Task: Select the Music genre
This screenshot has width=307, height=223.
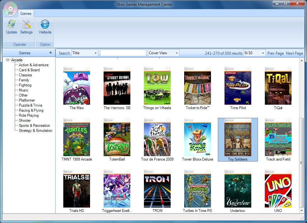Action: click(x=24, y=90)
